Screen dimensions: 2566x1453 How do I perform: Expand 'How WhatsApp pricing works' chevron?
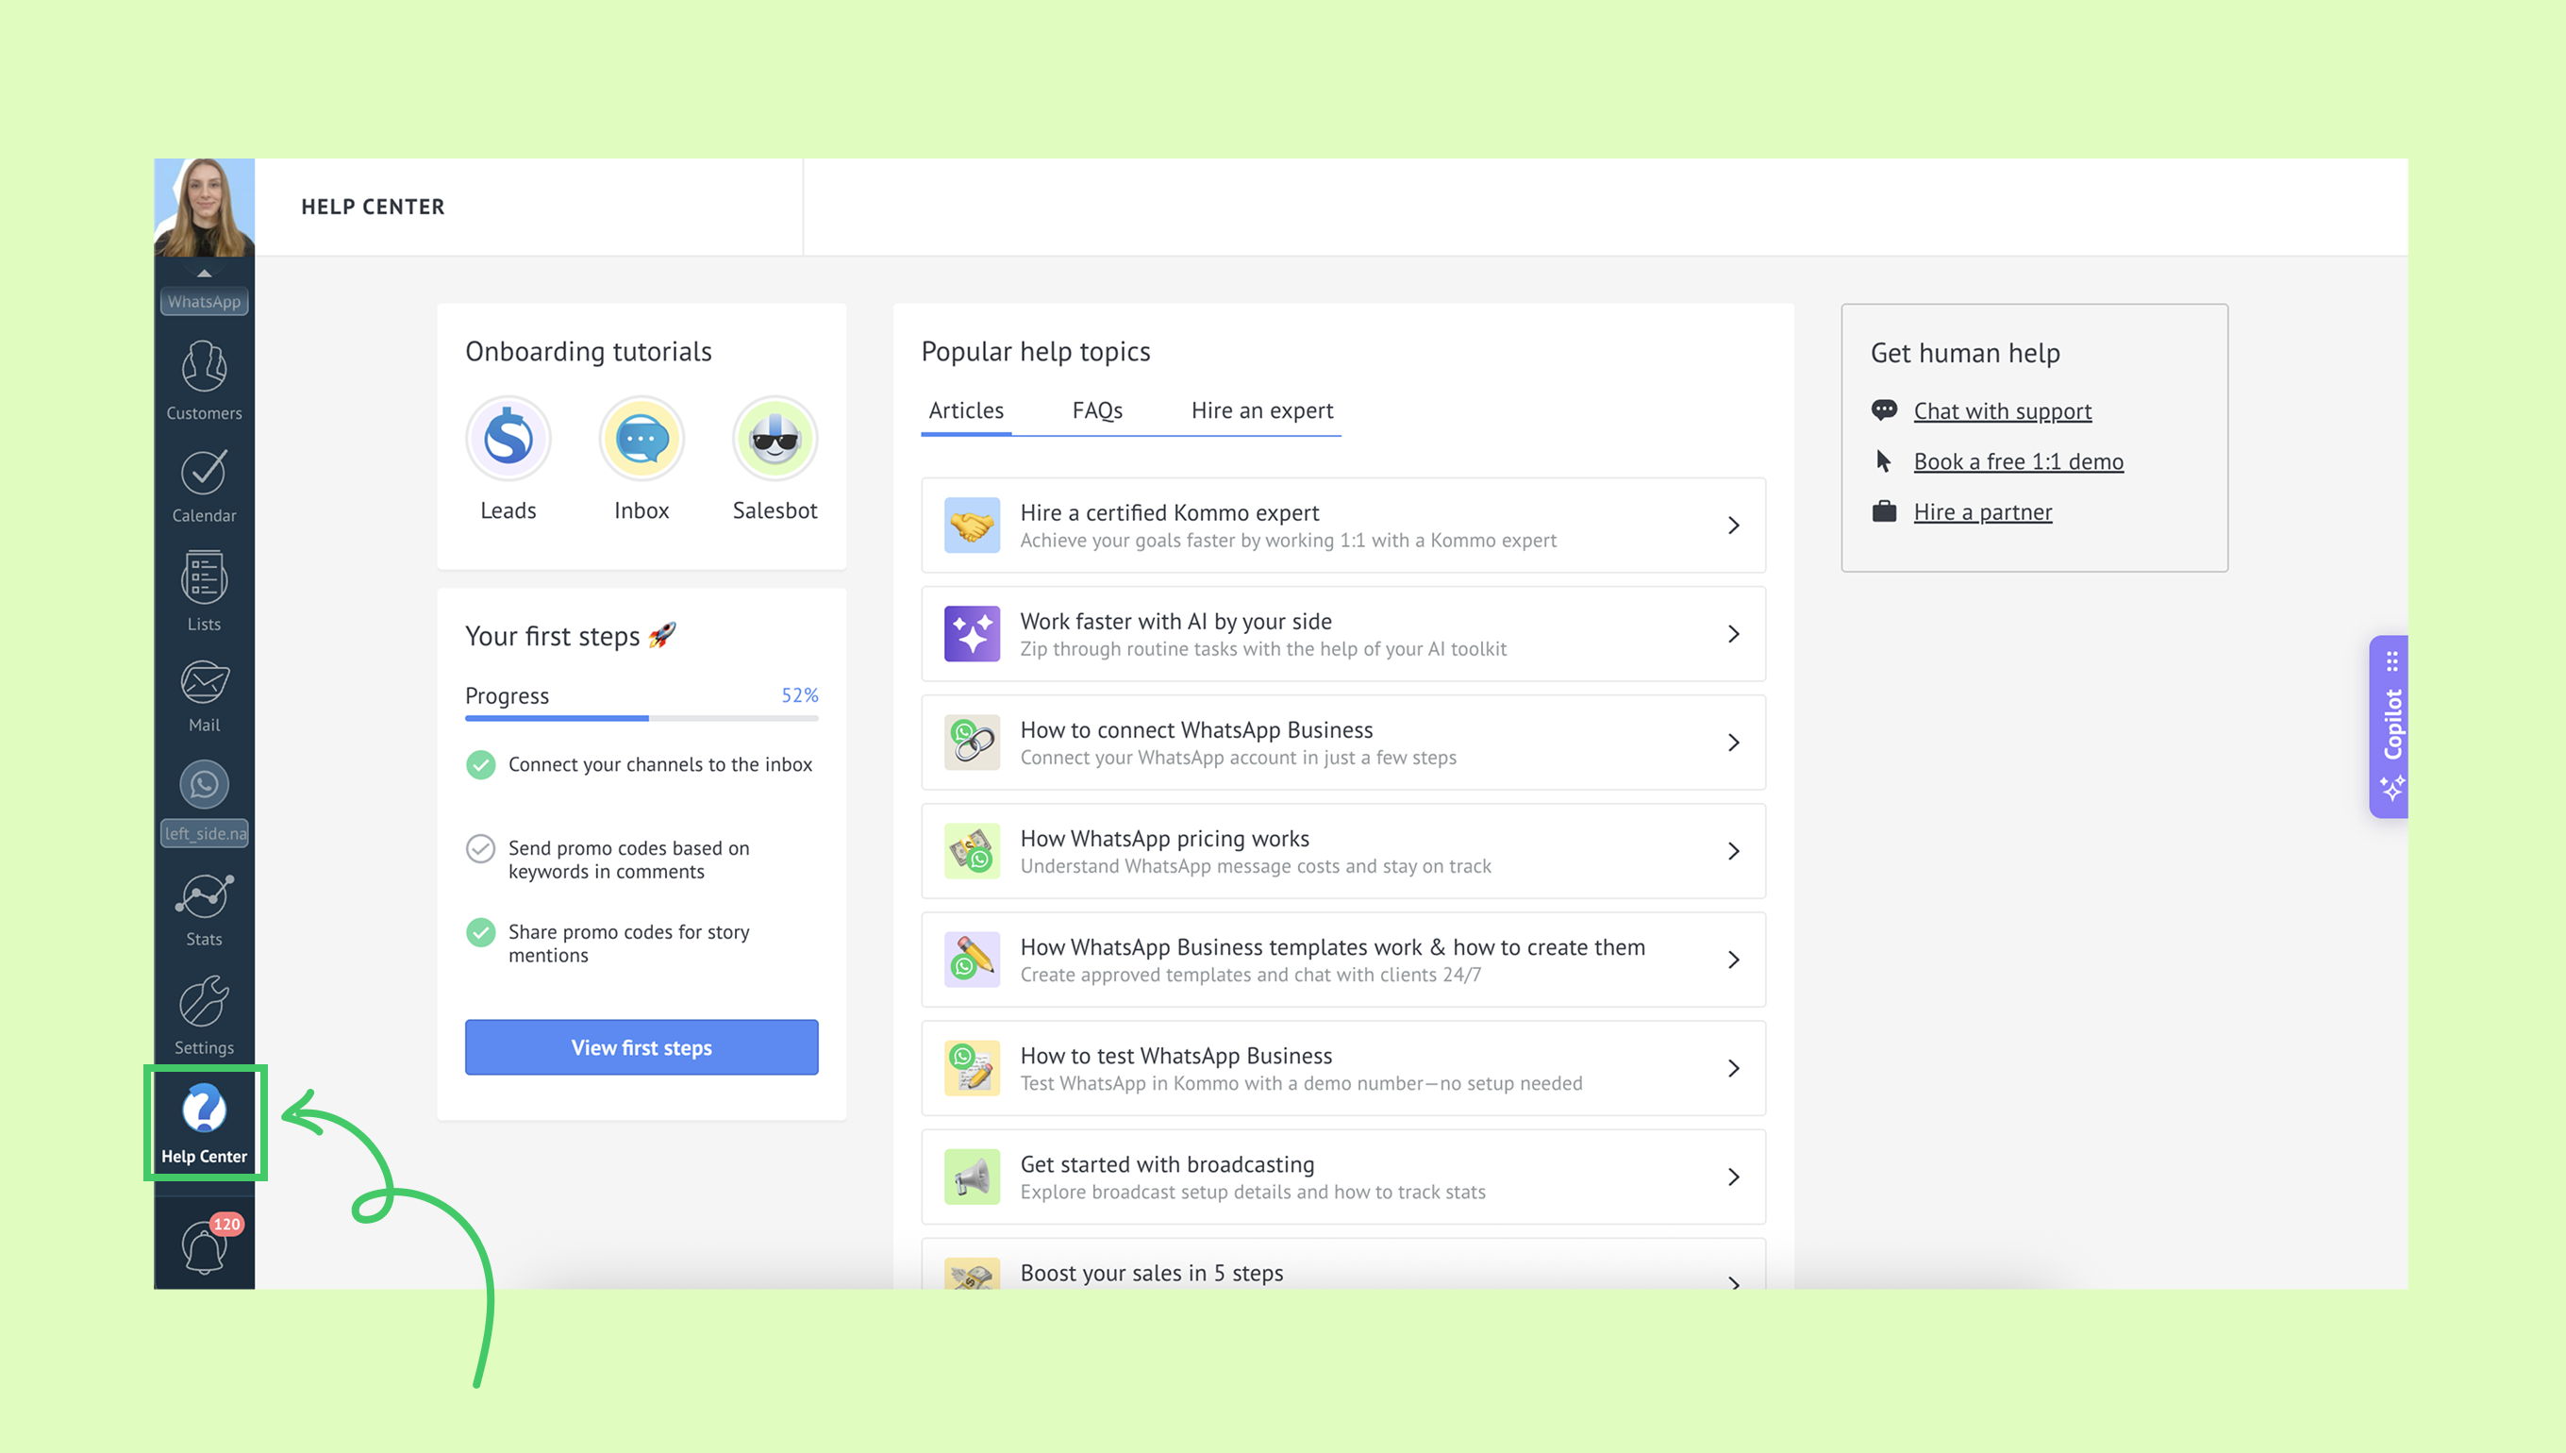(1733, 851)
